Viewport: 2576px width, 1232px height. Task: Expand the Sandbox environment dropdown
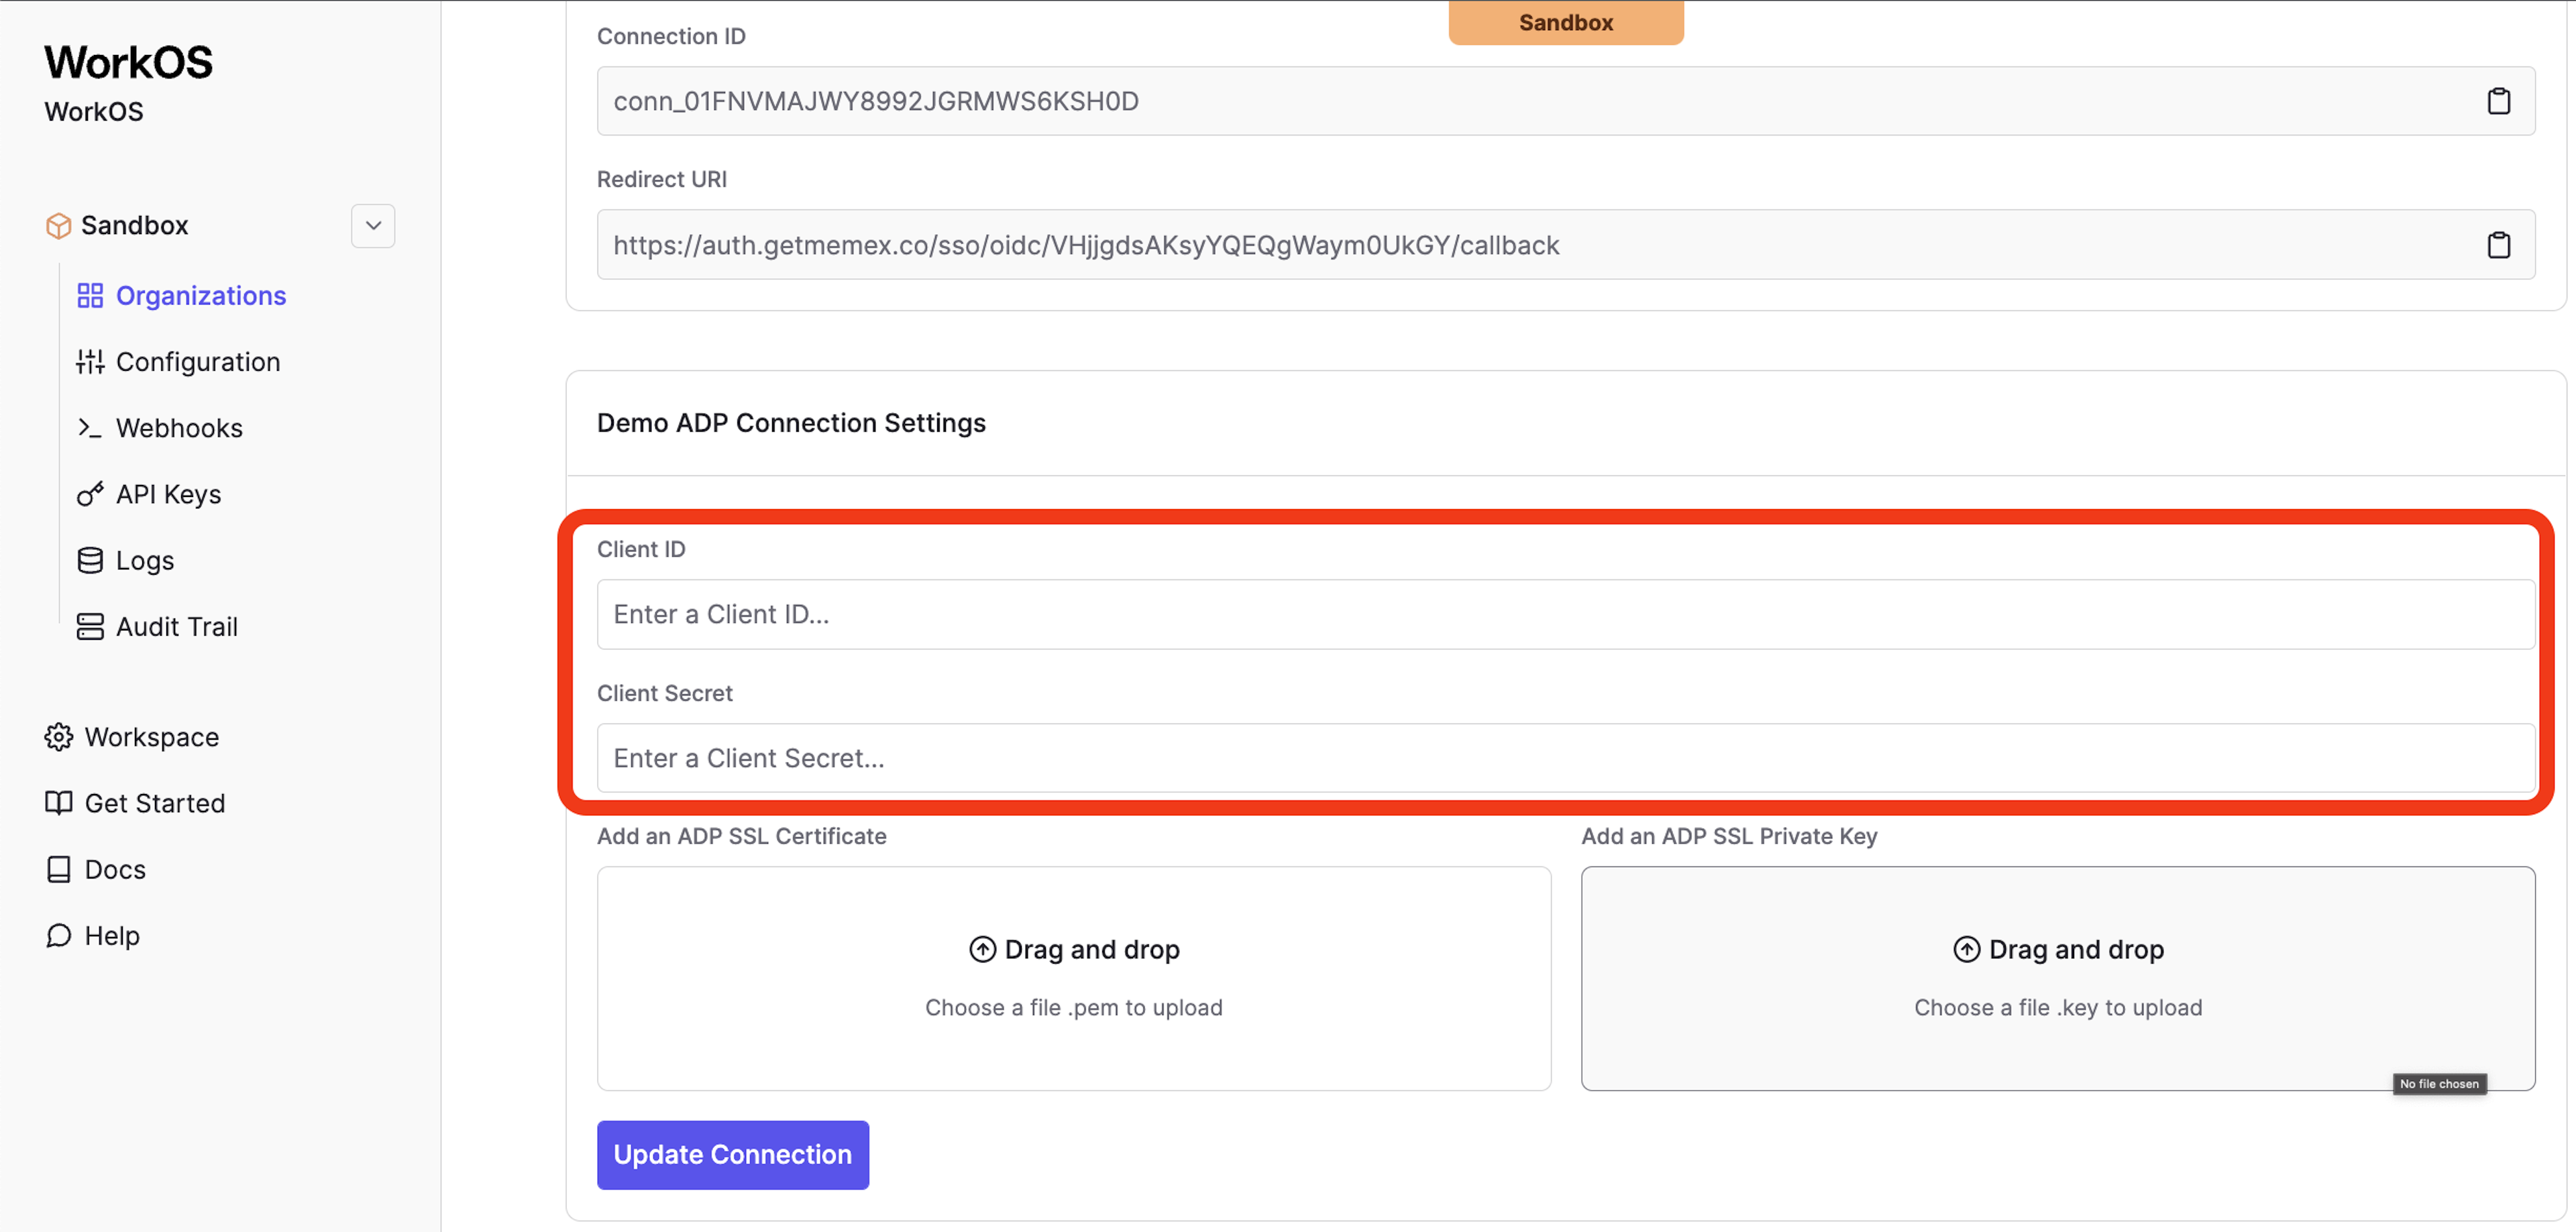point(373,226)
